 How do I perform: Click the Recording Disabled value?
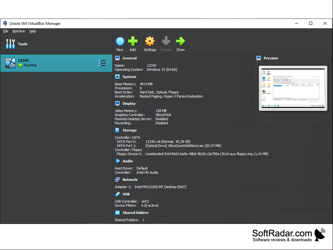[161, 123]
